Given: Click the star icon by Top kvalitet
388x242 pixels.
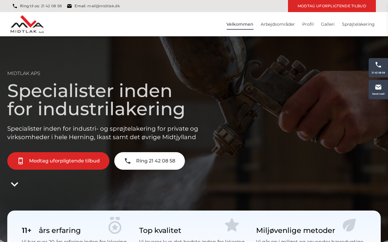Looking at the screenshot, I should click(232, 225).
